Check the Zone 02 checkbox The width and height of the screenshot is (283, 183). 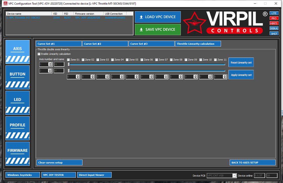coord(83,60)
